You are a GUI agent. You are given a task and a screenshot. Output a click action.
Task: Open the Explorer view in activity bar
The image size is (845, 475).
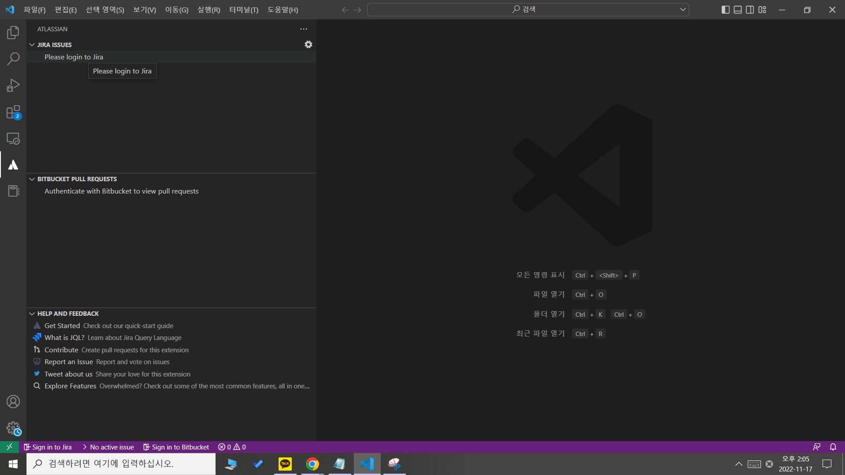[13, 33]
